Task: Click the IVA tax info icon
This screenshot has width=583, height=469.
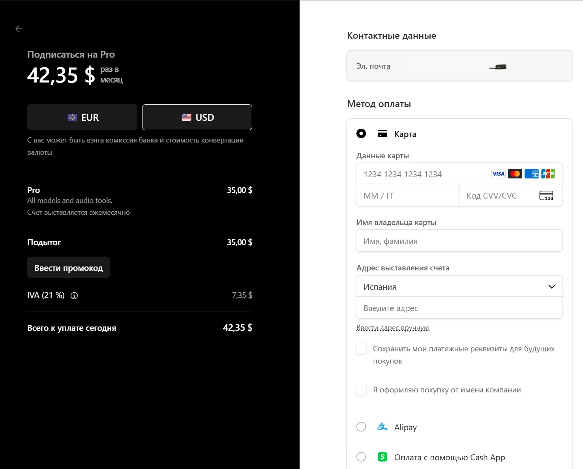Action: (74, 296)
